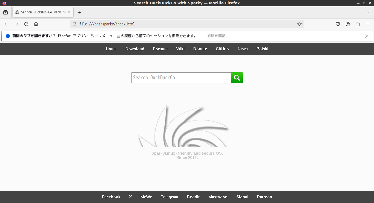Visit the Telegram footer link

[x=169, y=197]
